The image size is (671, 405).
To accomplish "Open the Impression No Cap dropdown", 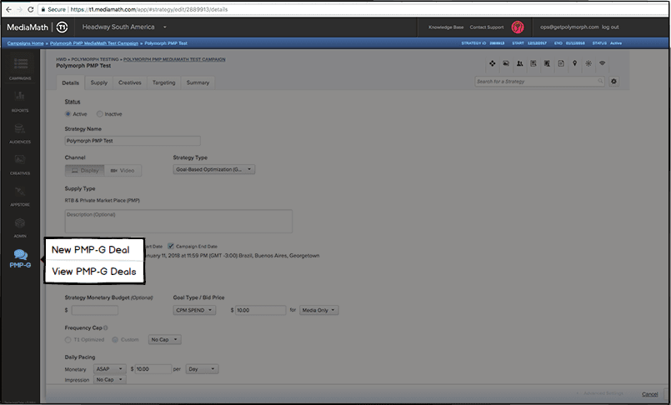I will coord(110,379).
